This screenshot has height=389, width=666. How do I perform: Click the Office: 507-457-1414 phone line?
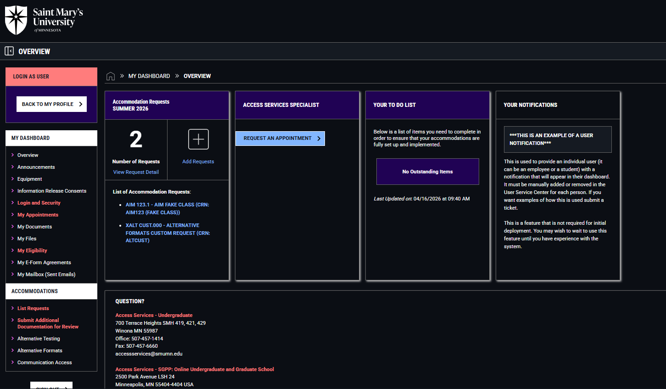139,339
